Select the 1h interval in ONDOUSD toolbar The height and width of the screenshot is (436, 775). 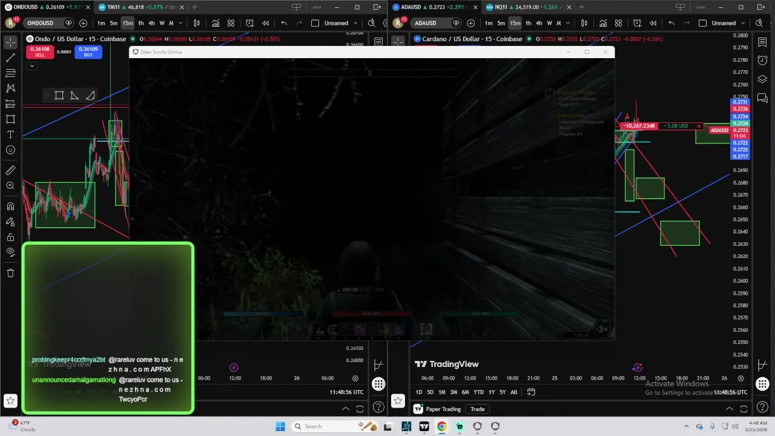coord(141,23)
